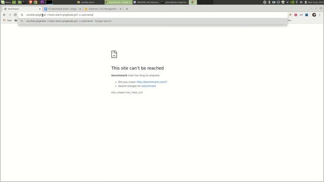
Task: Click inside the address bar text
Action: (x=60, y=15)
